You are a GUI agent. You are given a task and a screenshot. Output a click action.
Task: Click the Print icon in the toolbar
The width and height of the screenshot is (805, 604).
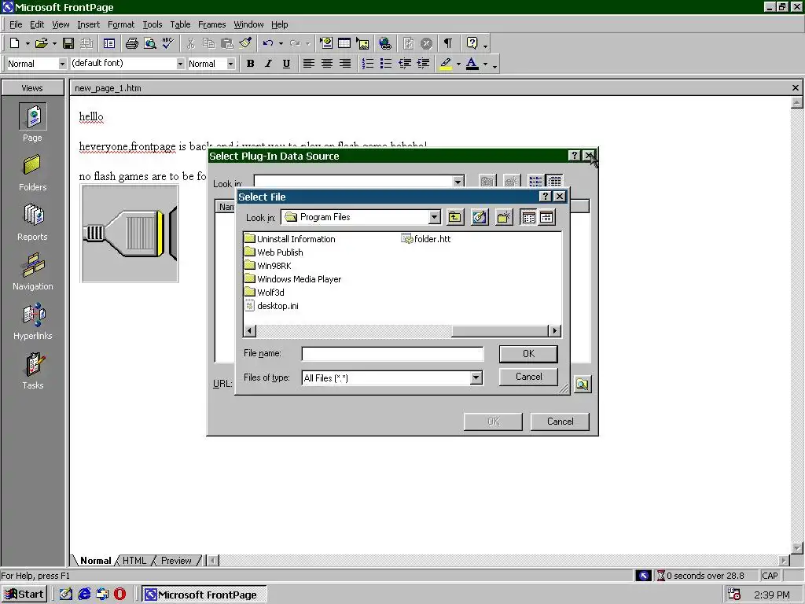132,44
